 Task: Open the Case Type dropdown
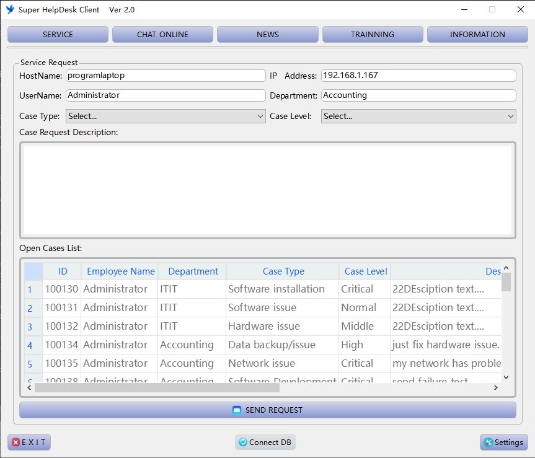166,116
